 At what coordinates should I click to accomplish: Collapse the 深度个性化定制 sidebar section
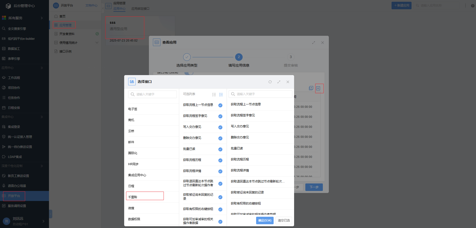pos(42,166)
